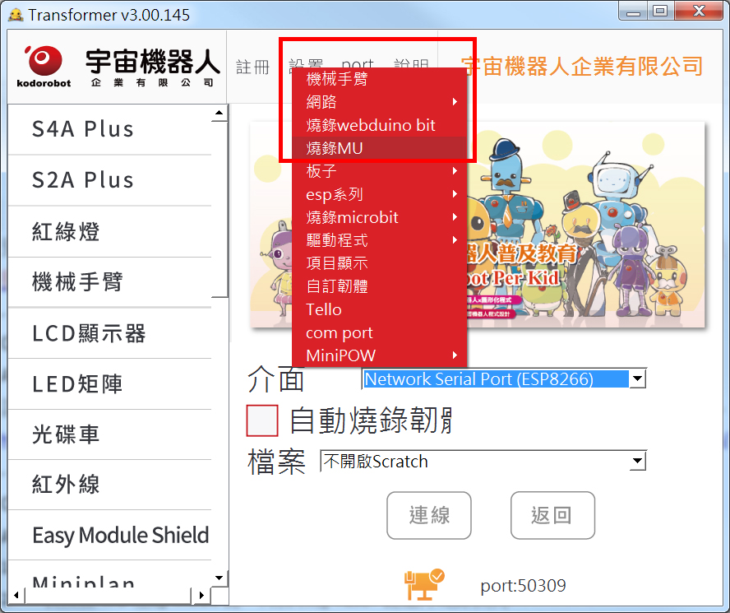Open 光碟車 in the sidebar
730x613 pixels.
point(110,434)
